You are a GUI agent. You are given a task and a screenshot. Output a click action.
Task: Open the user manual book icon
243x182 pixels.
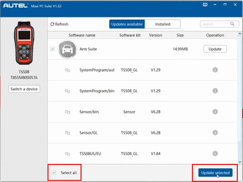coord(205,5)
